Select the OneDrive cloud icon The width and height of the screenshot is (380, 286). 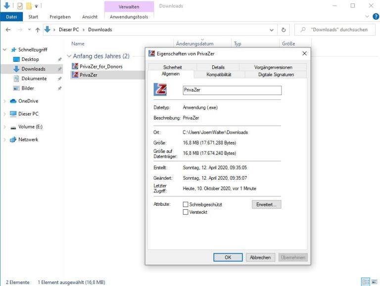[13, 101]
